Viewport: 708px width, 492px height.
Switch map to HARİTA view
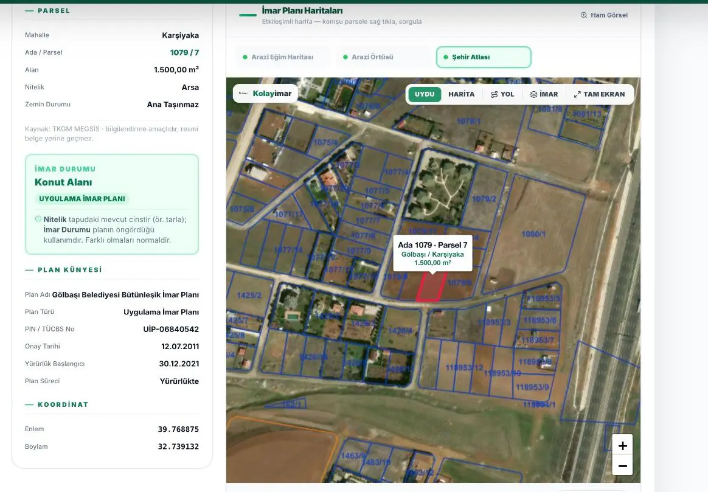click(462, 94)
